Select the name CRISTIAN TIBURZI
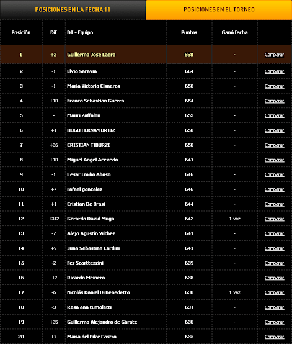Screen dimensions: 292x344 click(88, 145)
